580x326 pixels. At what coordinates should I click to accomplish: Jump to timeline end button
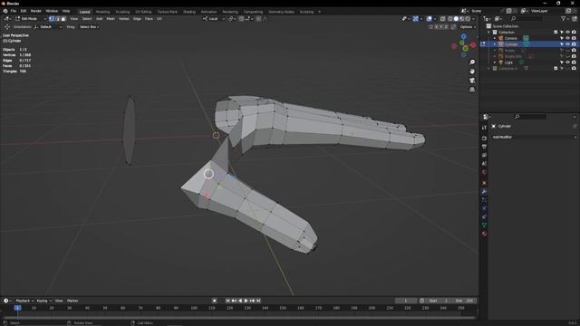(x=258, y=301)
